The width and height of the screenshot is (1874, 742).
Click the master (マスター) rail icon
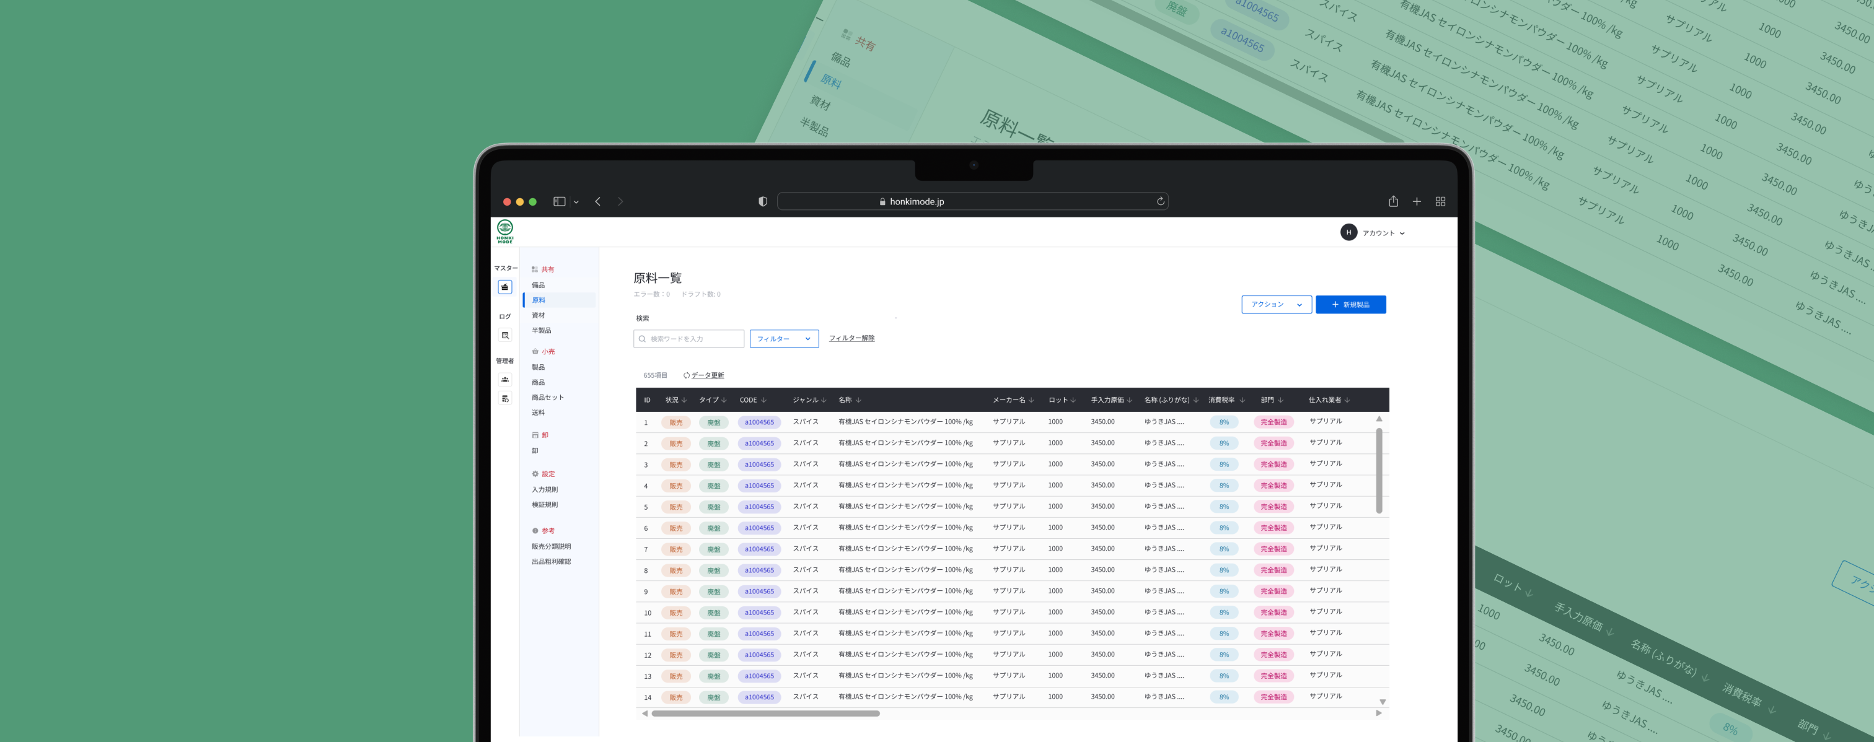tap(505, 287)
